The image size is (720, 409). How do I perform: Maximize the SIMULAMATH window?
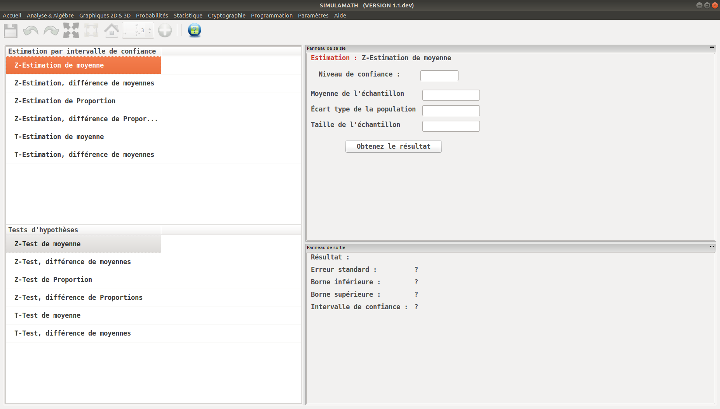point(707,5)
